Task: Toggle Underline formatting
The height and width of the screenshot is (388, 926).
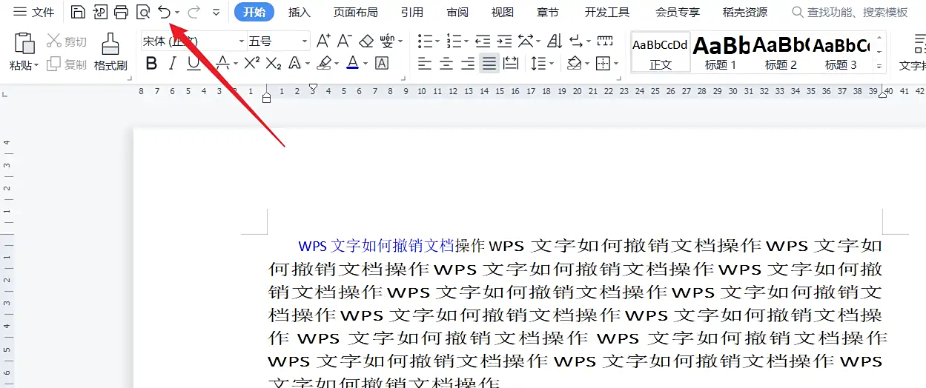Action: tap(194, 64)
